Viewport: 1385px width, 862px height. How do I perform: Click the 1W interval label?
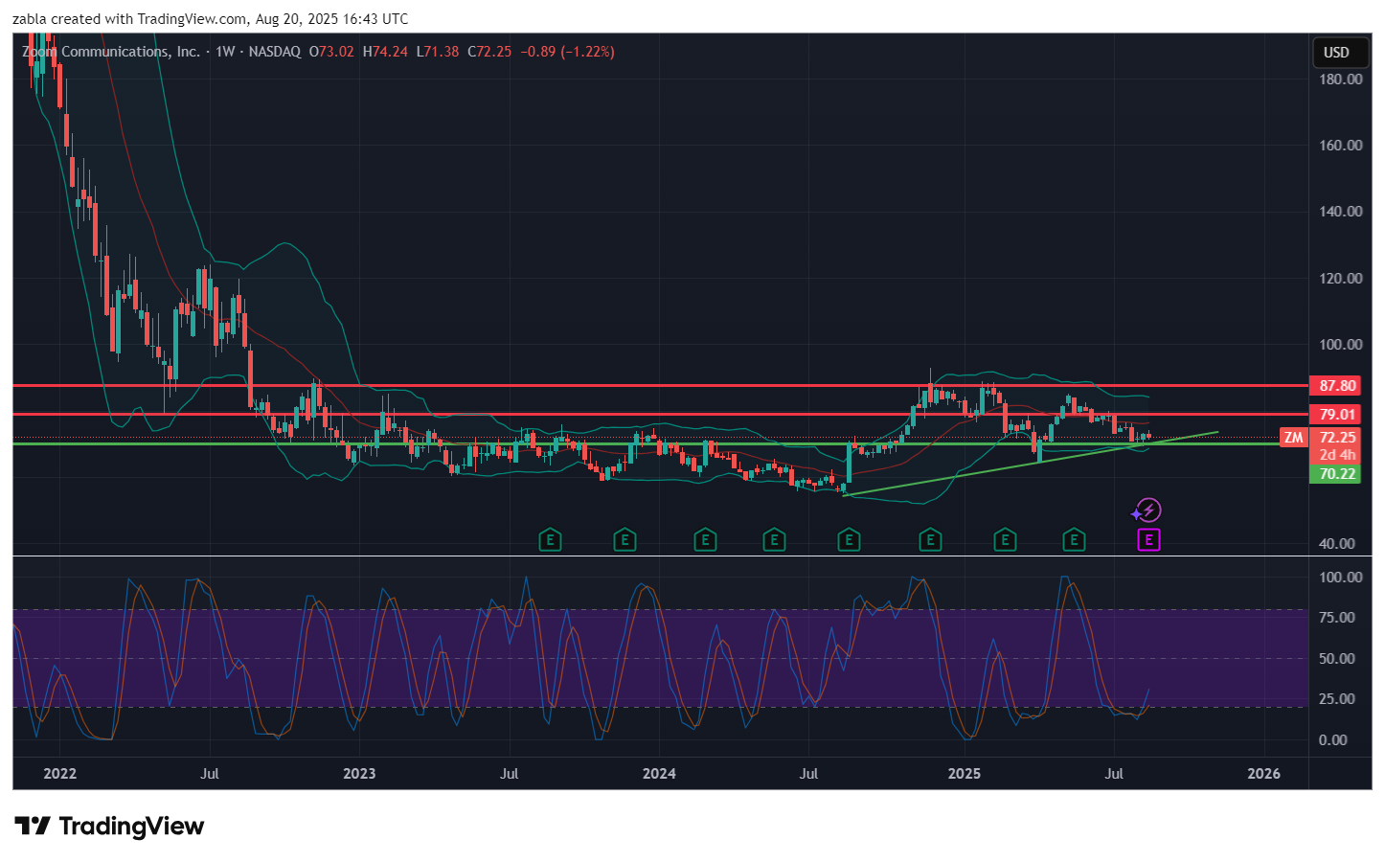tap(225, 52)
